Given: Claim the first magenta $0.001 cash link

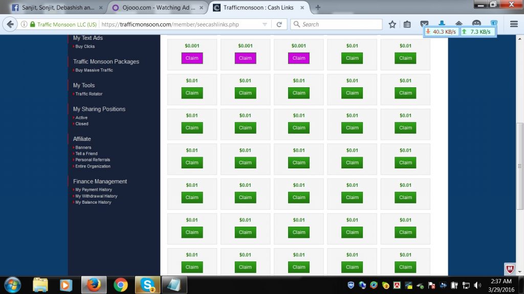Looking at the screenshot, I should pos(192,58).
